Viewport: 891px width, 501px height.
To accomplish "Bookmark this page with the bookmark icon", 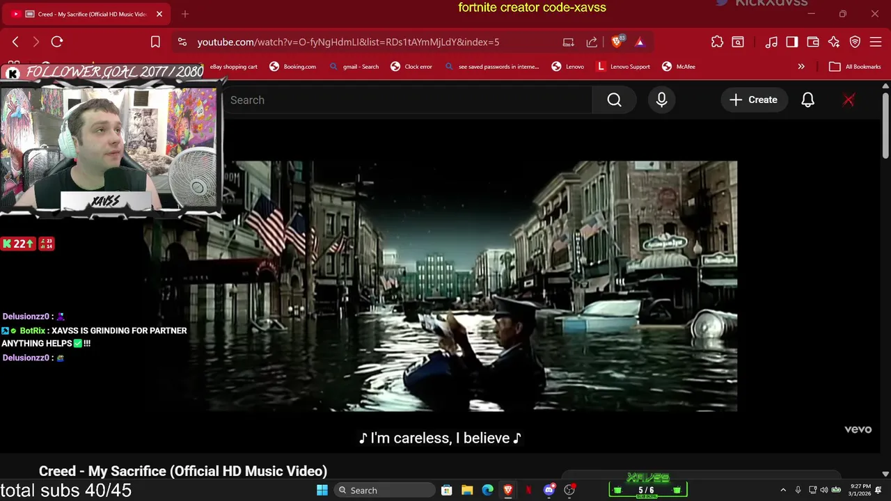I will click(x=155, y=42).
